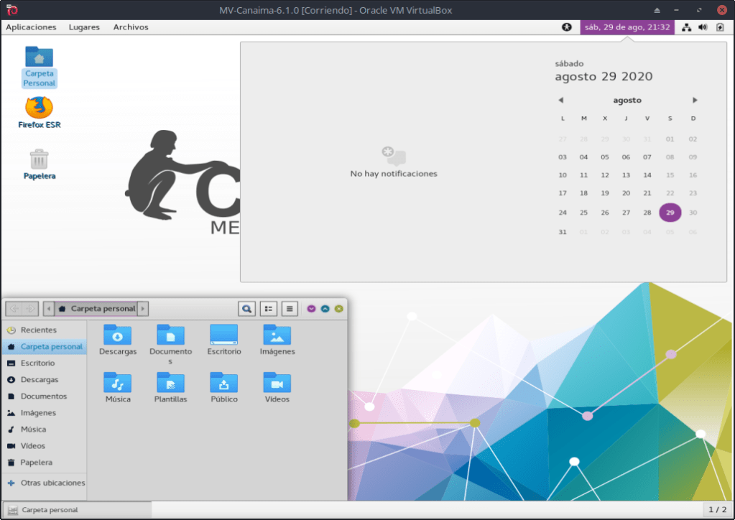Toggle the calendar via the clock button
735x520 pixels.
(x=627, y=27)
